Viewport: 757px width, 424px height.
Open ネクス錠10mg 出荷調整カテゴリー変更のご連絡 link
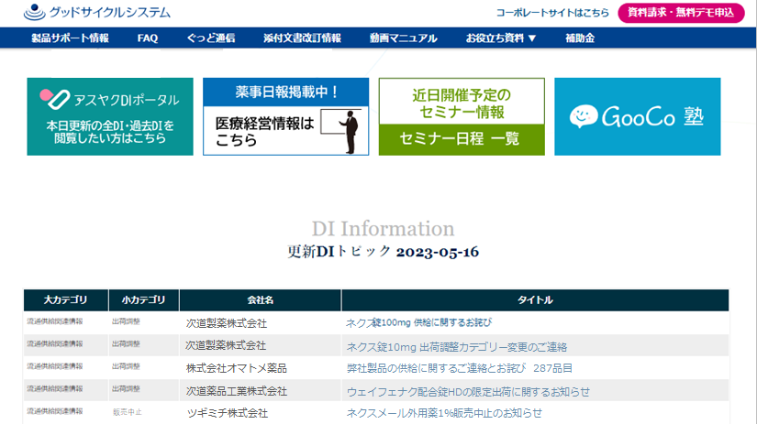[x=457, y=346]
